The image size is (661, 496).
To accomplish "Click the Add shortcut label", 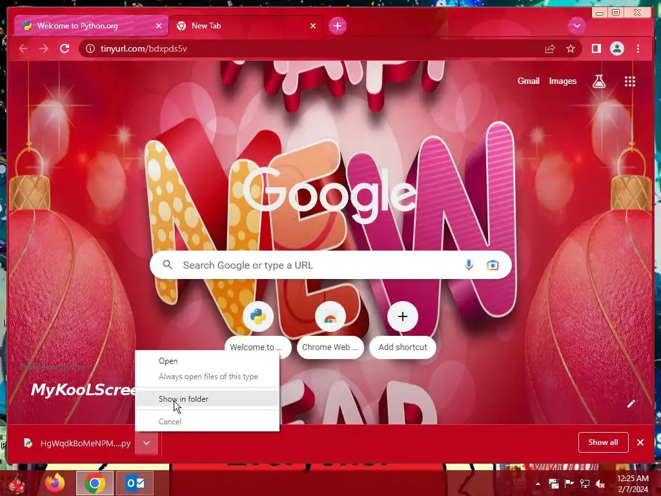I will pos(403,347).
